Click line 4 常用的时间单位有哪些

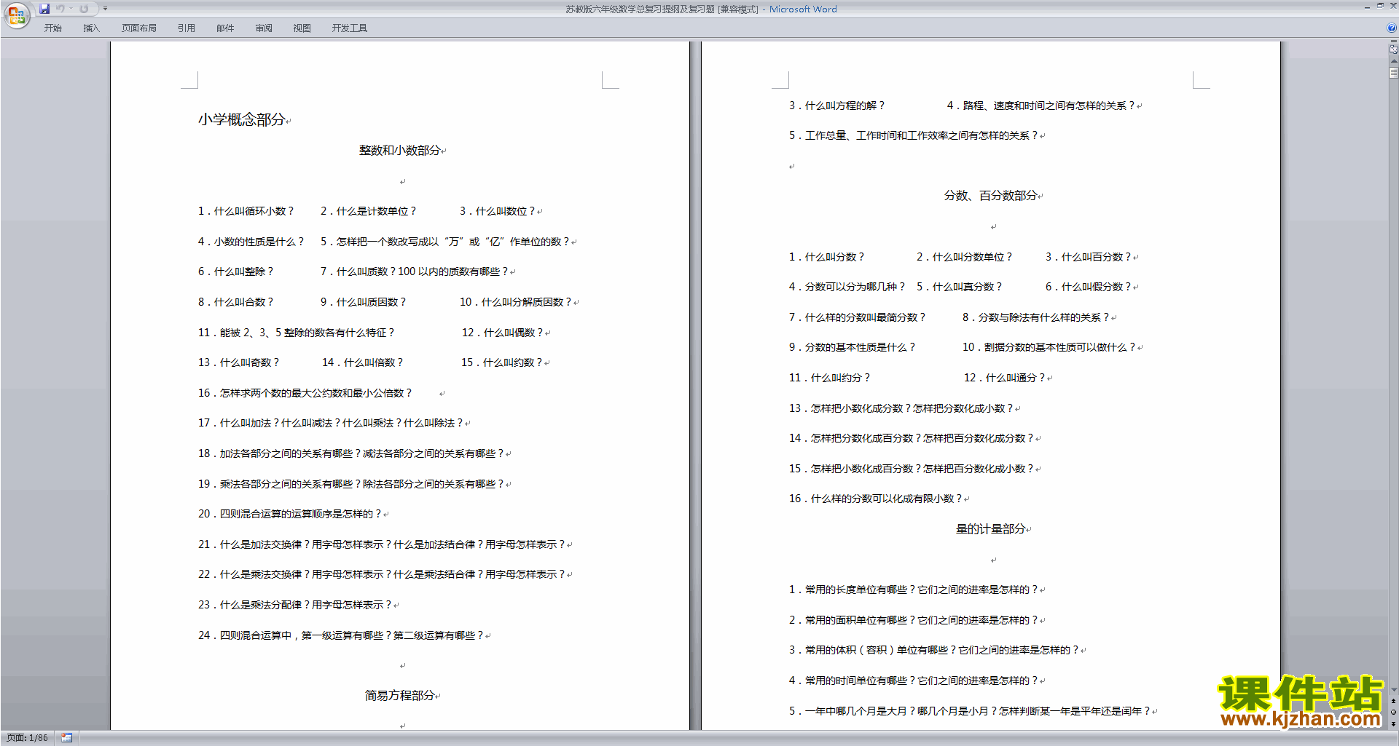coord(914,680)
